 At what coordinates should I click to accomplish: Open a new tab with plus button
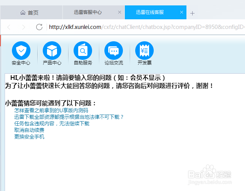click(192, 13)
